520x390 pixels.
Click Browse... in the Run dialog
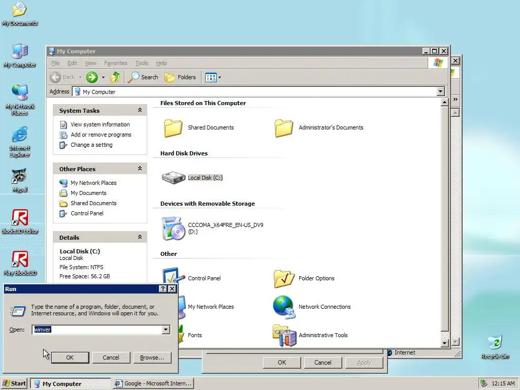click(x=152, y=357)
